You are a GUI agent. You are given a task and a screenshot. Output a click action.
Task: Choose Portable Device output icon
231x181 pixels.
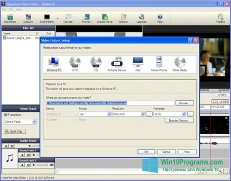[x=117, y=64]
